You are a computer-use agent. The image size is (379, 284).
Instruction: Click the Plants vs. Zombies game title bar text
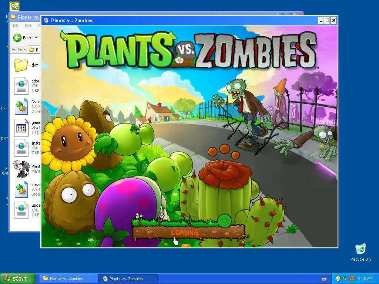pos(72,21)
